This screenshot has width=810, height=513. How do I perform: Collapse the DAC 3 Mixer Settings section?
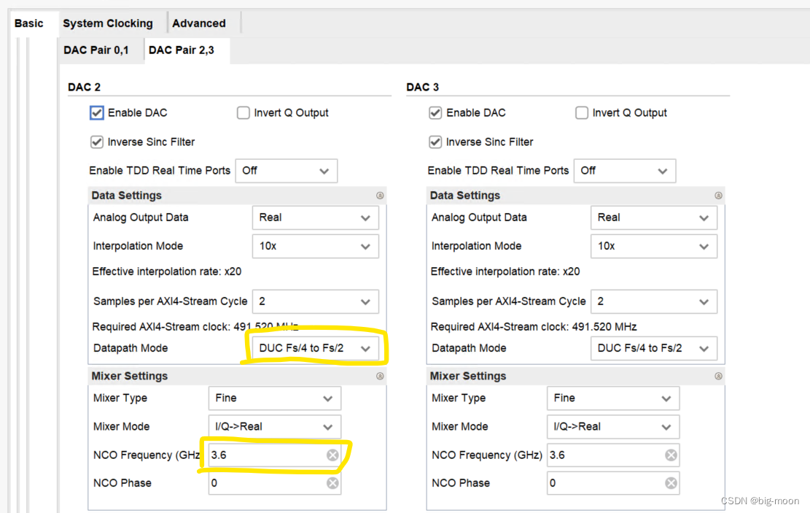[x=718, y=376]
